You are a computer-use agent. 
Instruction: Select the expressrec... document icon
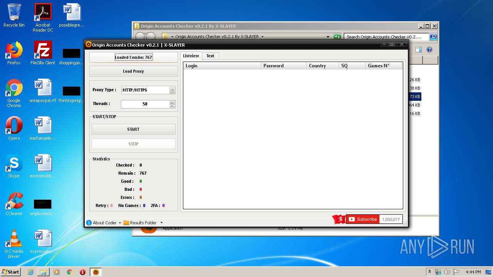pyautogui.click(x=43, y=242)
